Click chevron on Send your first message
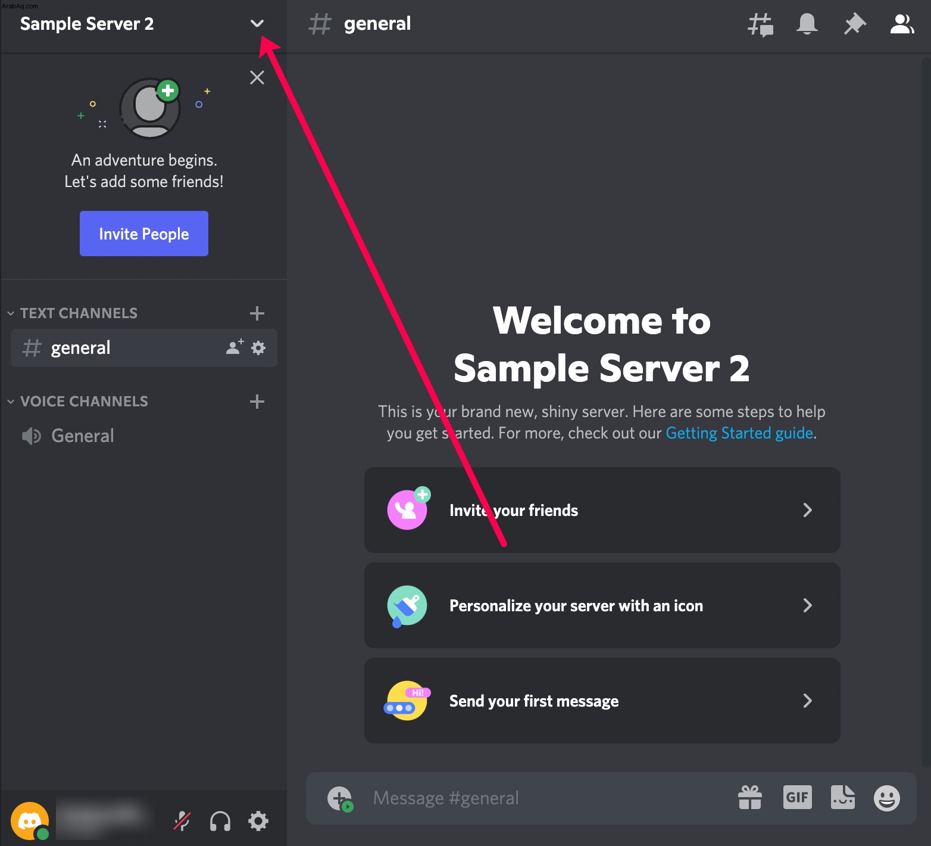 pyautogui.click(x=808, y=701)
